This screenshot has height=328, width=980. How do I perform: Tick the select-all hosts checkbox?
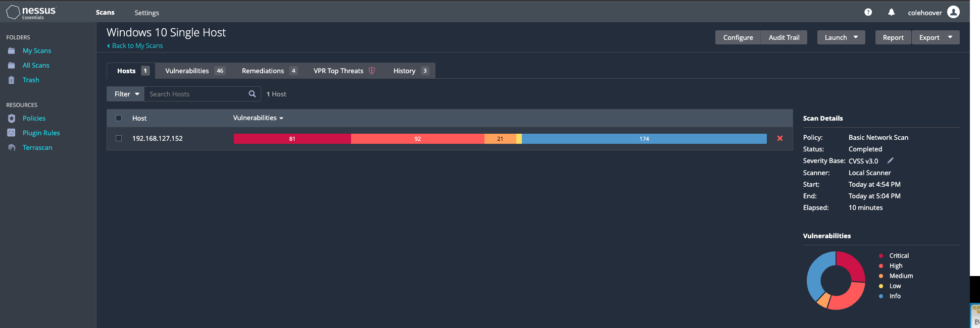coord(119,118)
